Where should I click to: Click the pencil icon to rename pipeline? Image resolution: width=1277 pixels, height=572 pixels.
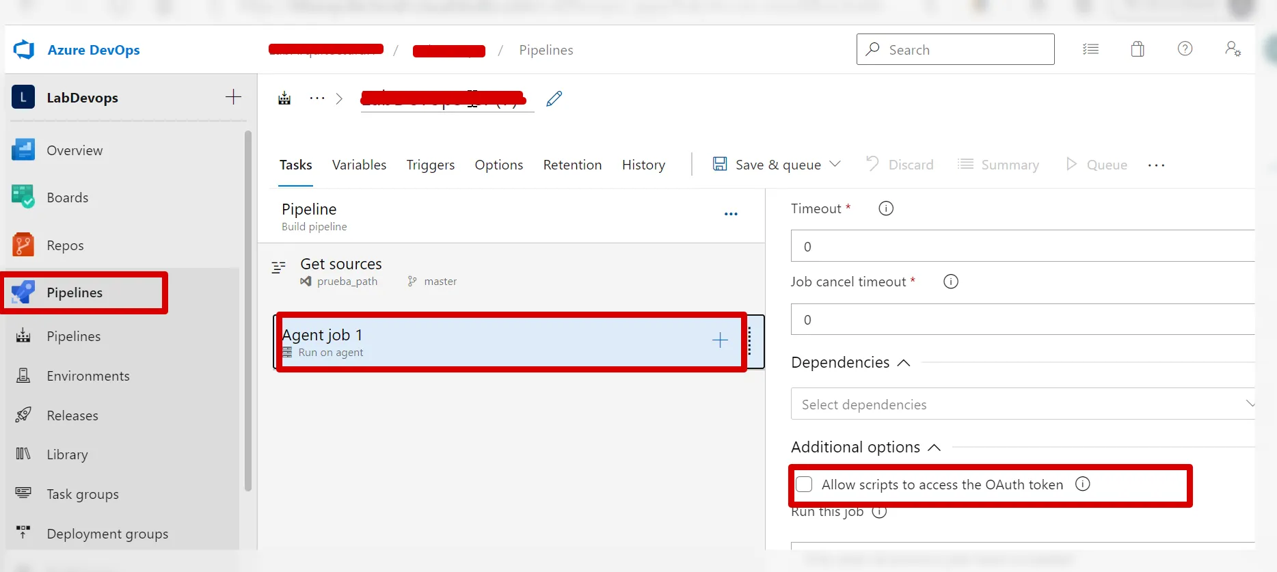(554, 98)
